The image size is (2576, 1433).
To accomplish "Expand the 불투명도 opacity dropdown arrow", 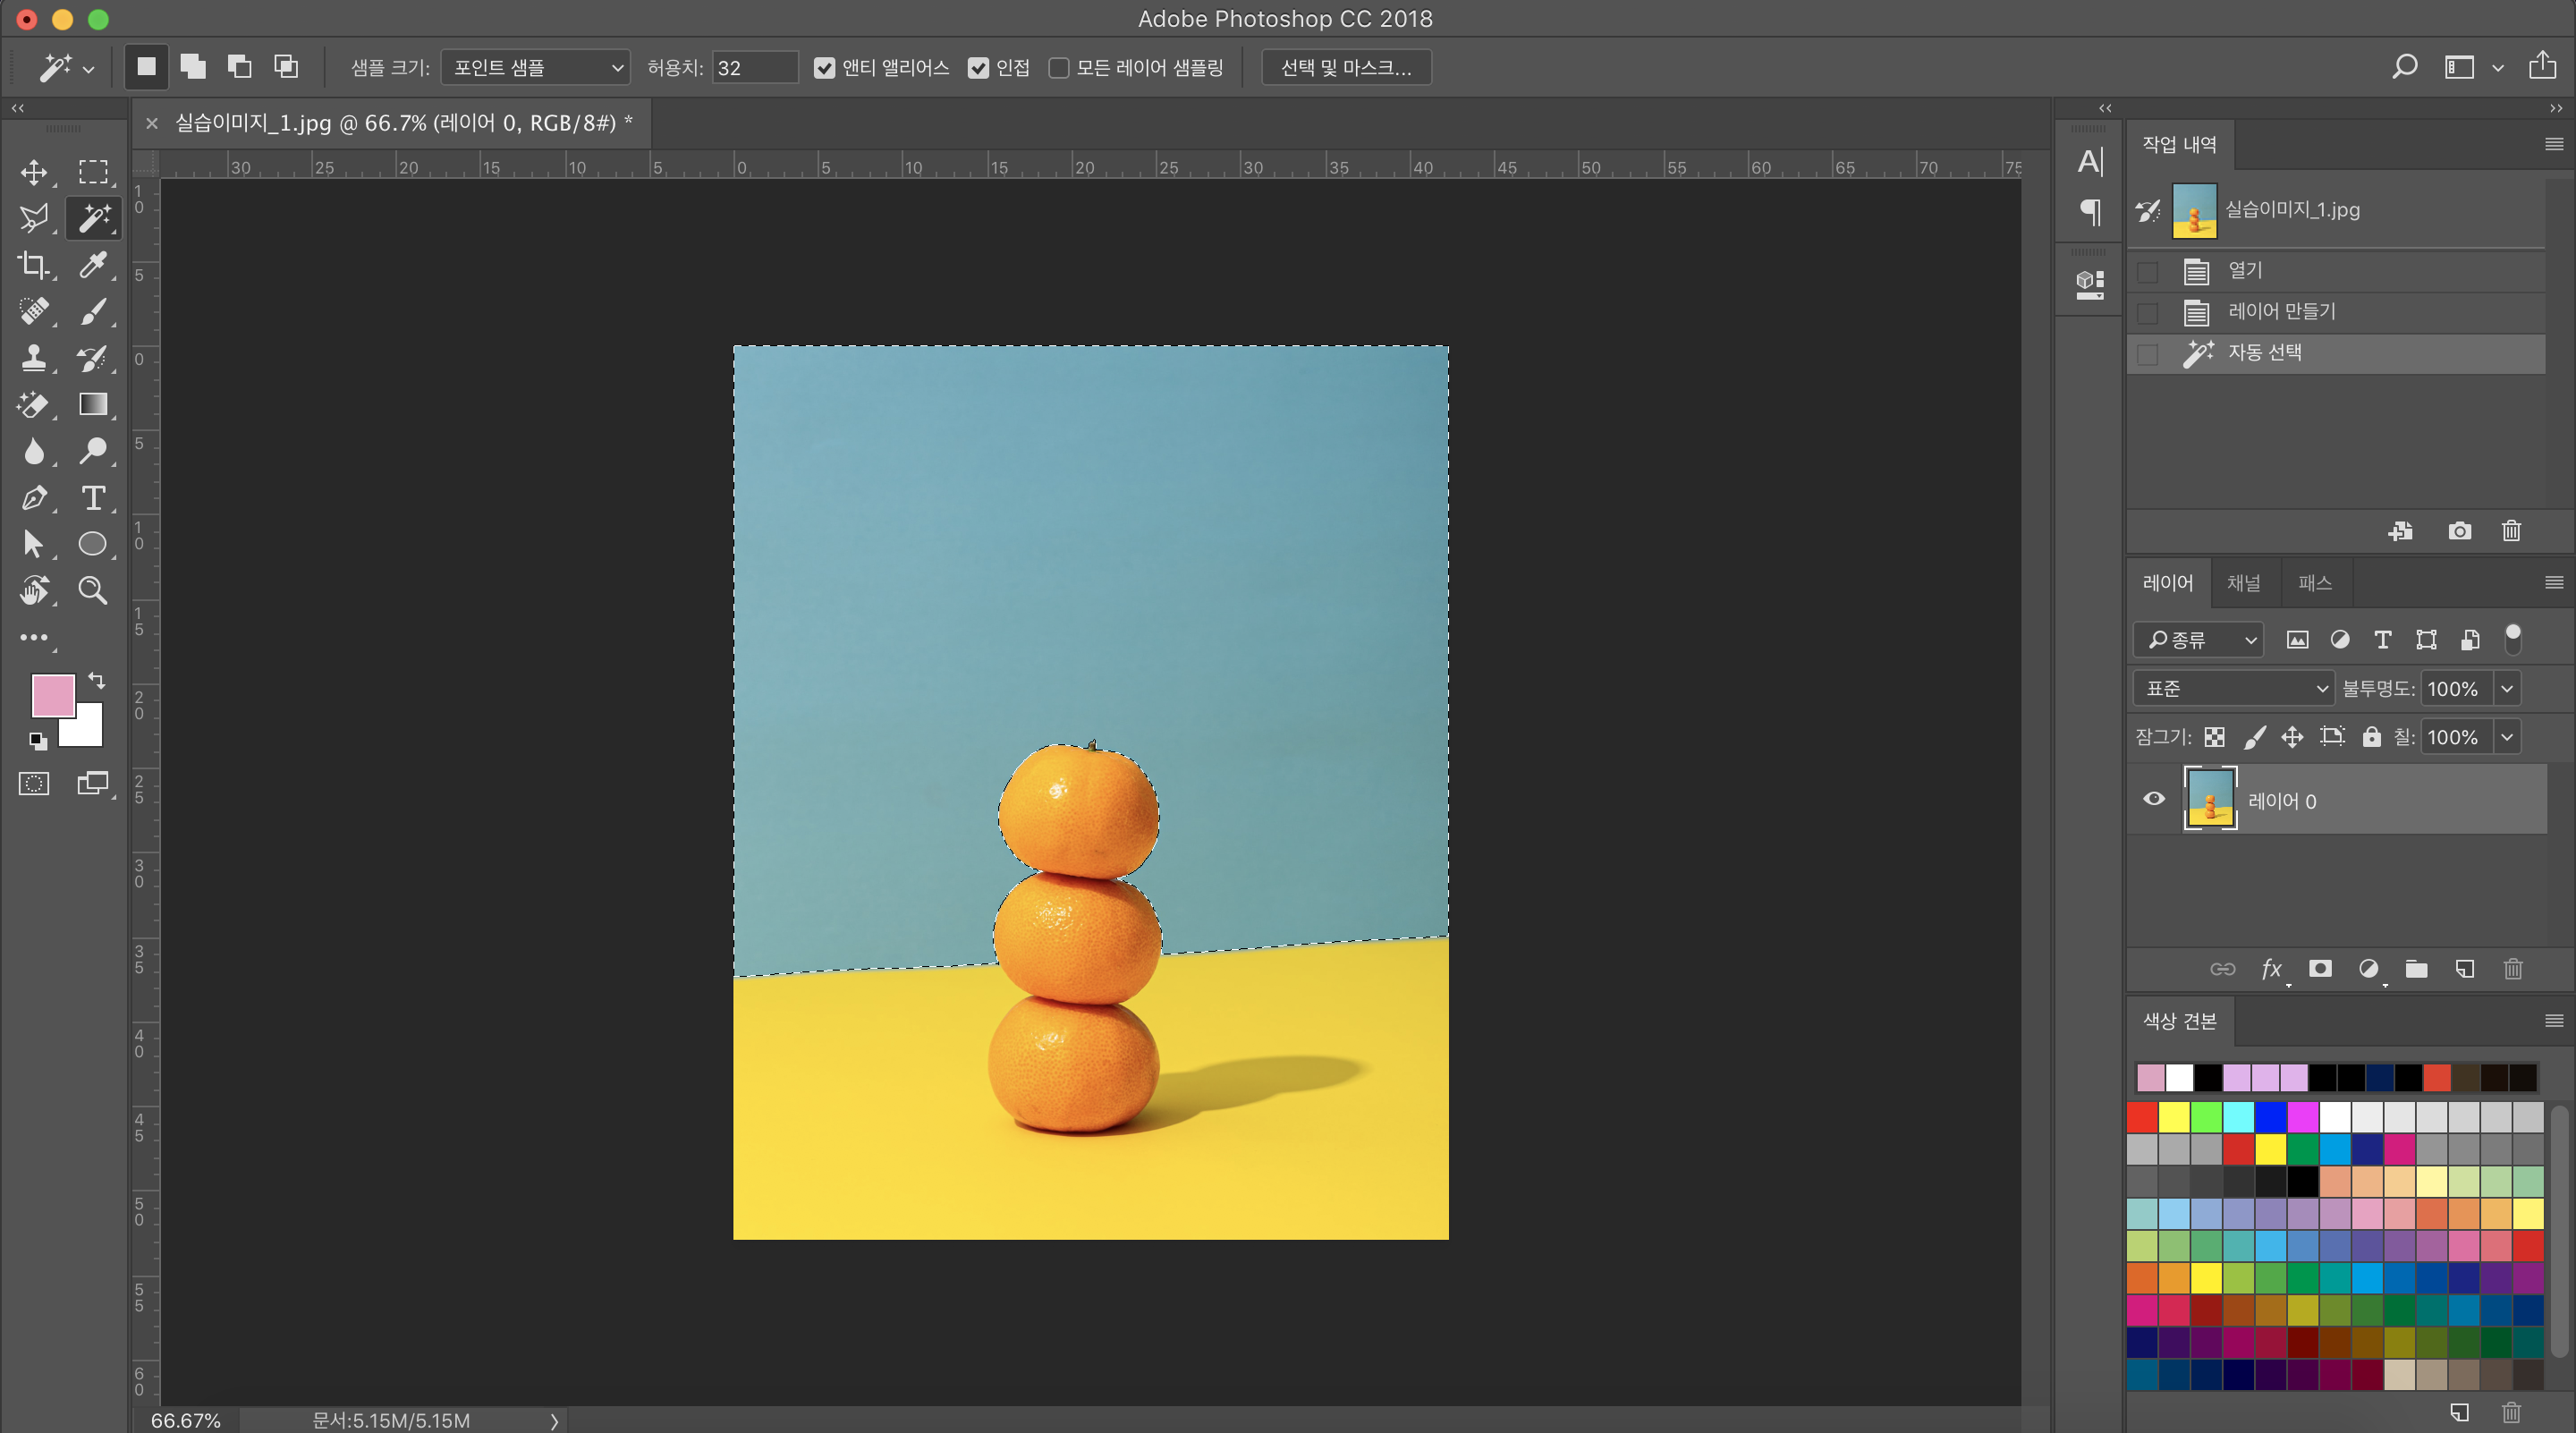I will pos(2506,688).
